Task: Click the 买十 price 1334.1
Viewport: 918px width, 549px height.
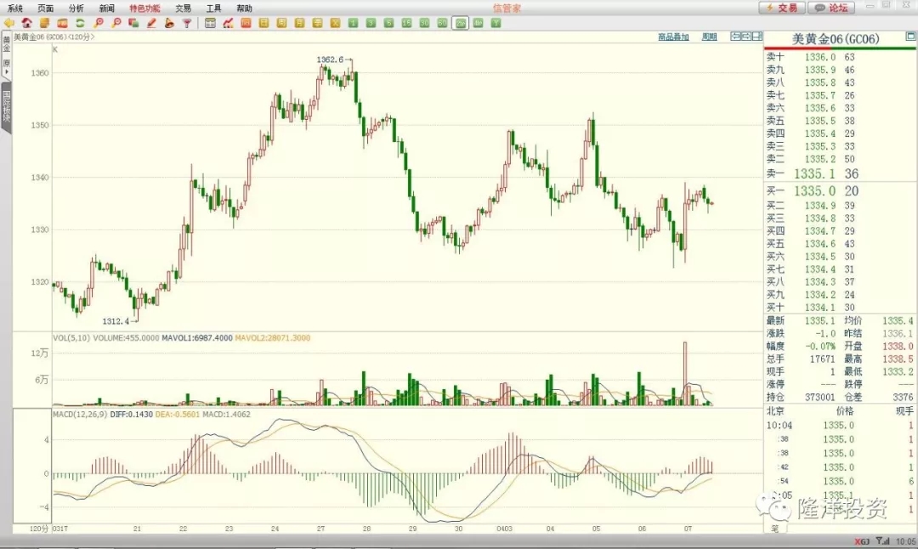Action: 819,308
